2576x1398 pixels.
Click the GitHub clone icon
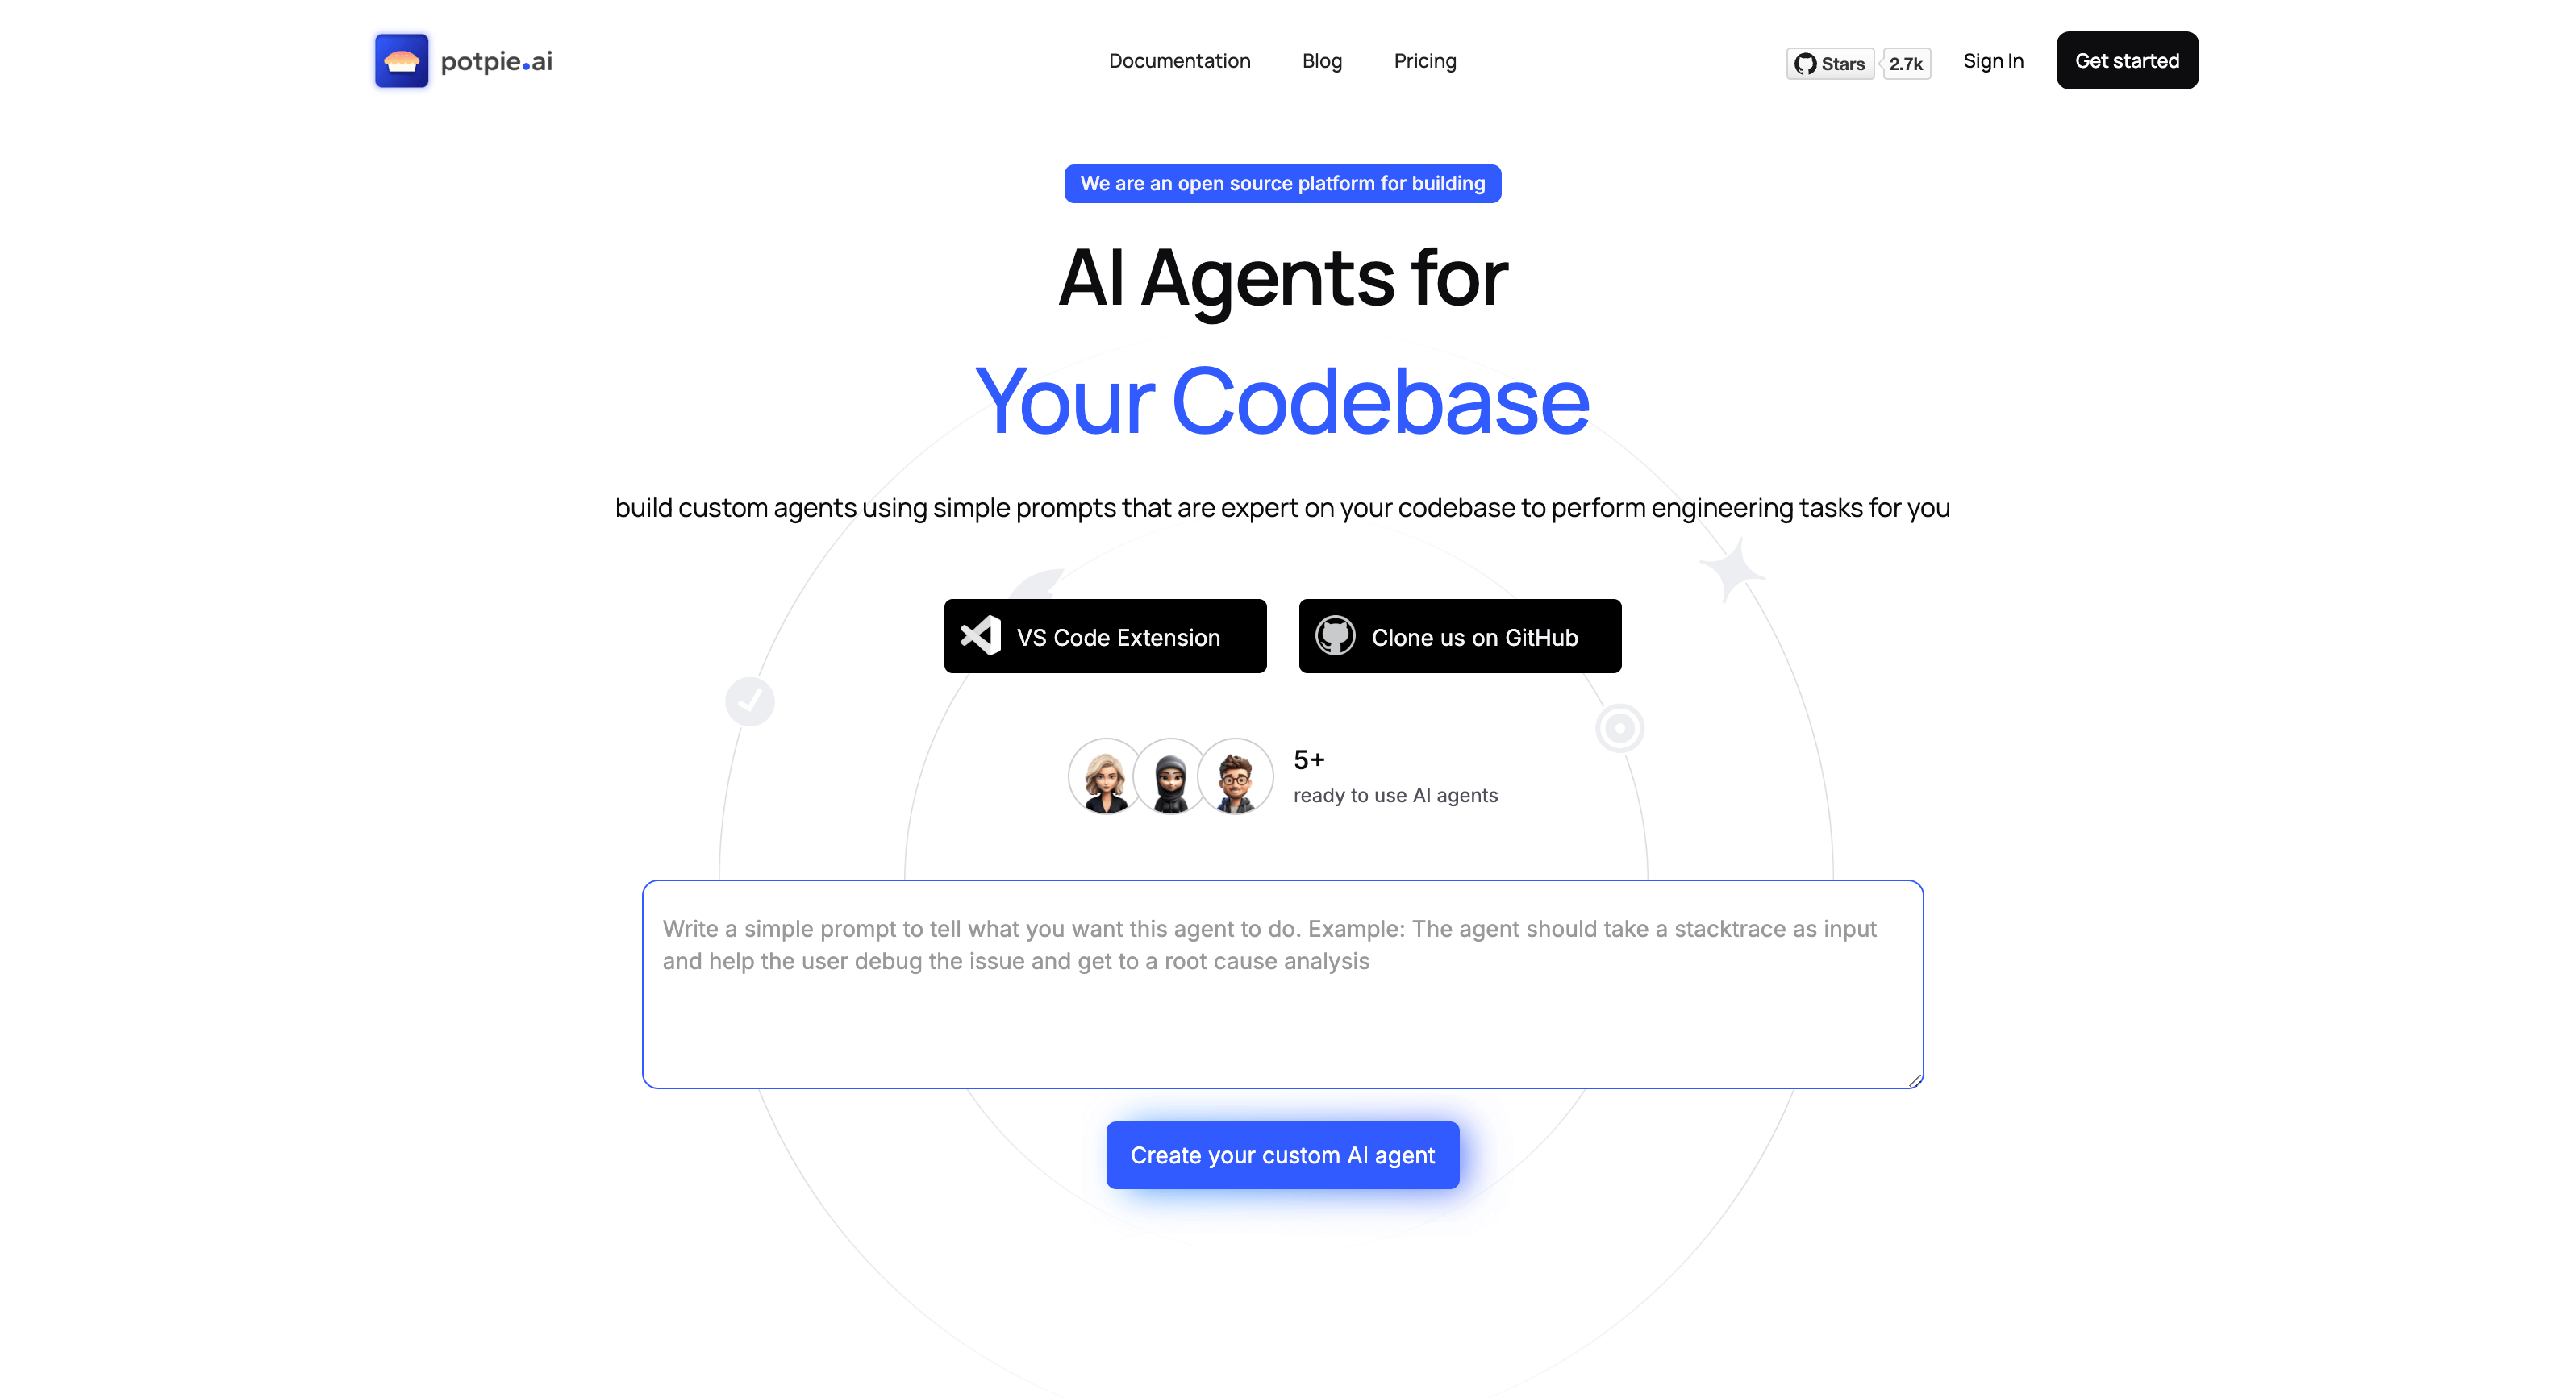(x=1341, y=637)
